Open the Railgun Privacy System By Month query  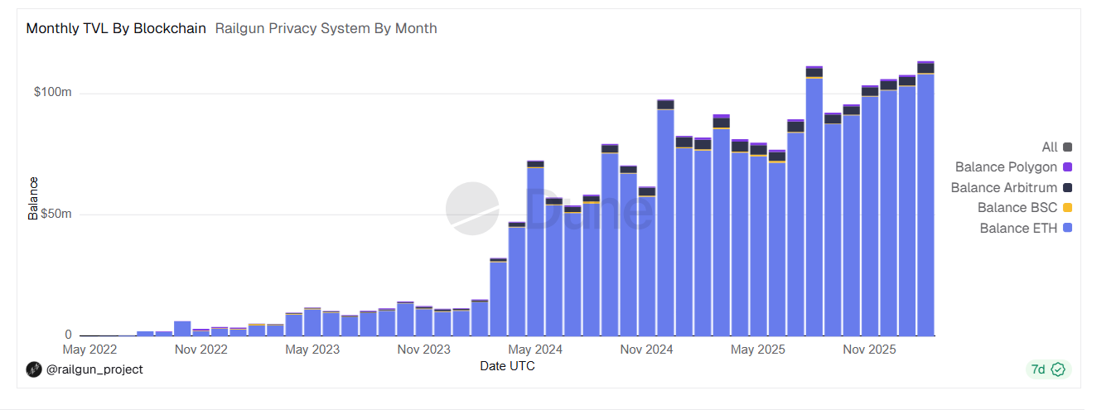[x=326, y=28]
